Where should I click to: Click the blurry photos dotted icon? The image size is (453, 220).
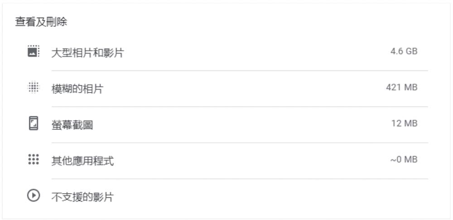point(34,88)
